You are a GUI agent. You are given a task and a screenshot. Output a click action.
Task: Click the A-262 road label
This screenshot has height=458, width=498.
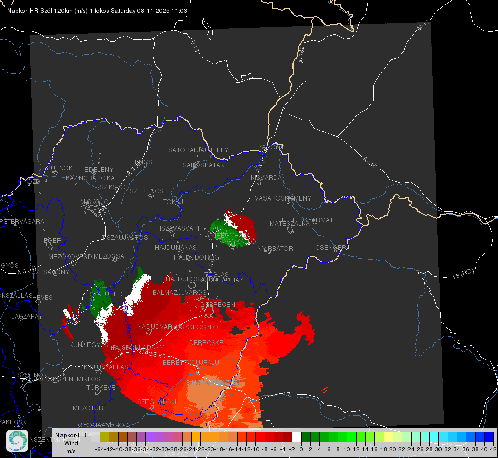point(302,54)
